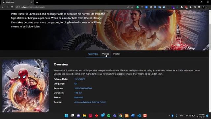The width and height of the screenshot is (211, 119).
Task: Click revenue $1,892,000,000.00
Action: click(x=83, y=88)
